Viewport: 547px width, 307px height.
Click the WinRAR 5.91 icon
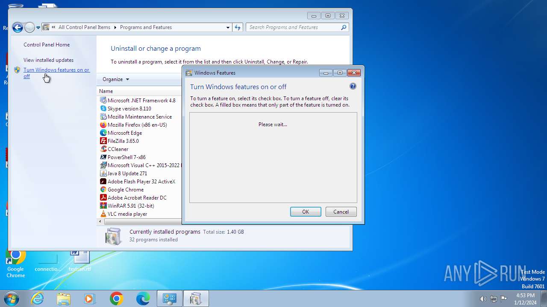click(x=103, y=206)
